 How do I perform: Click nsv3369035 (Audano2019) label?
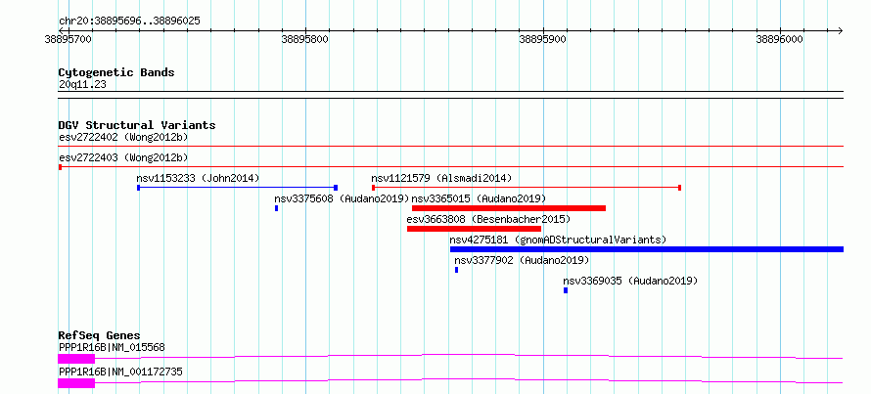pyautogui.click(x=630, y=281)
